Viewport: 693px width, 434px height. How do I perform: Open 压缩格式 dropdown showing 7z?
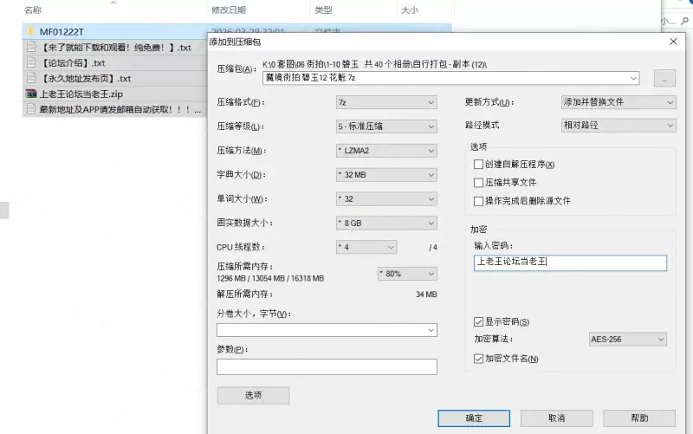click(386, 102)
